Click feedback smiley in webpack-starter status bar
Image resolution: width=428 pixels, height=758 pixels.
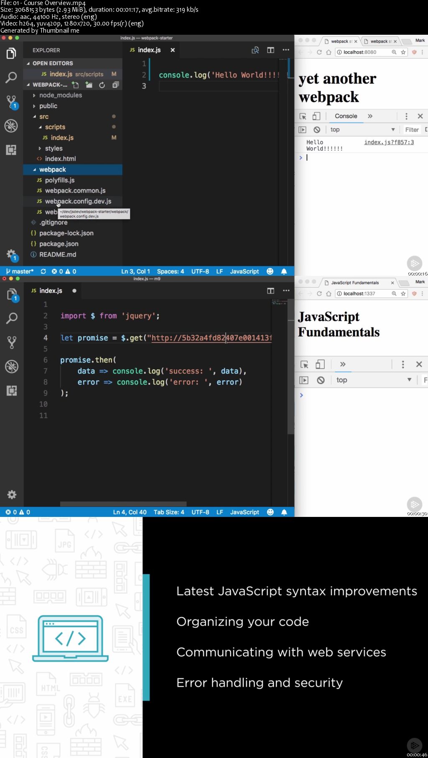pos(270,271)
